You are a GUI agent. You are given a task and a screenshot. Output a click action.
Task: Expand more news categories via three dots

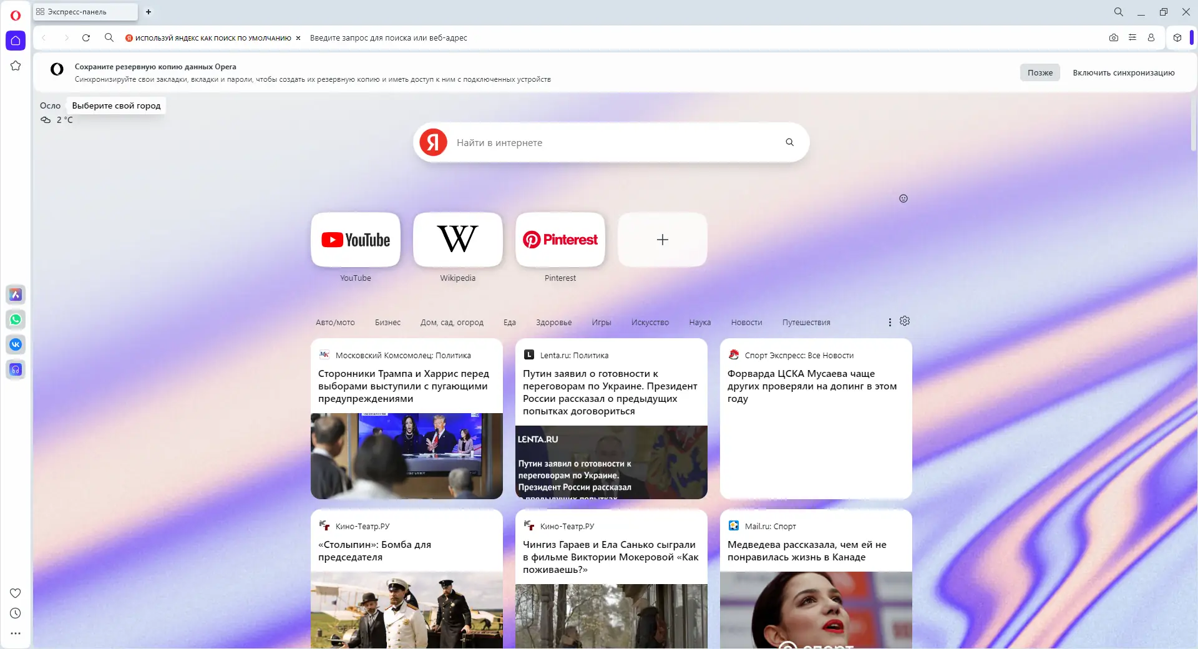tap(890, 323)
